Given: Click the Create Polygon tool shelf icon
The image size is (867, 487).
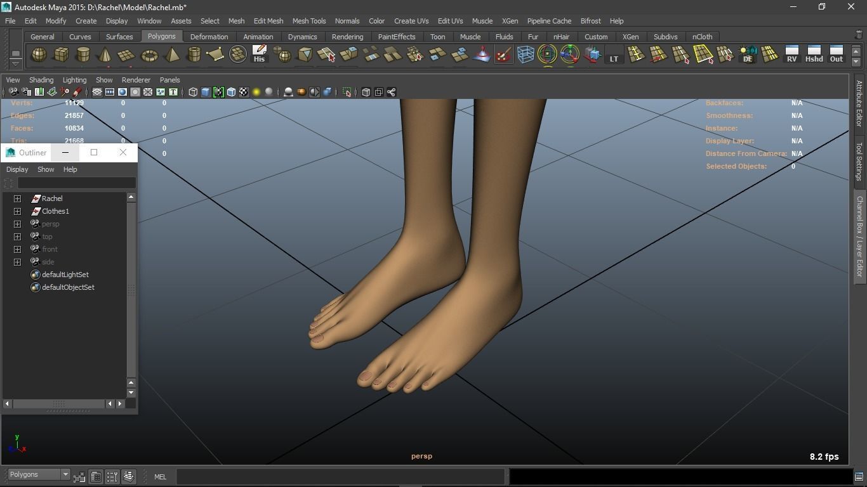Looking at the screenshot, I should [x=216, y=55].
